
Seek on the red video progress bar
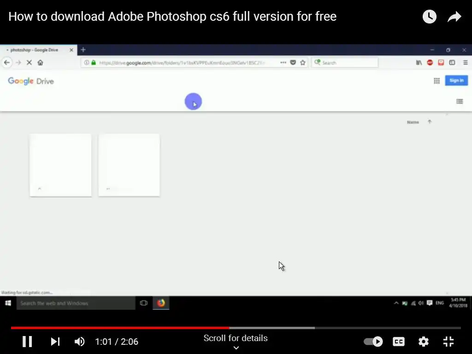(120, 328)
